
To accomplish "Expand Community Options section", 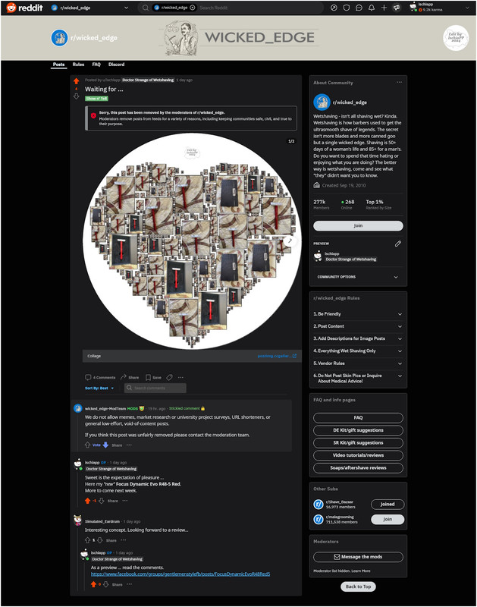I will click(x=358, y=277).
